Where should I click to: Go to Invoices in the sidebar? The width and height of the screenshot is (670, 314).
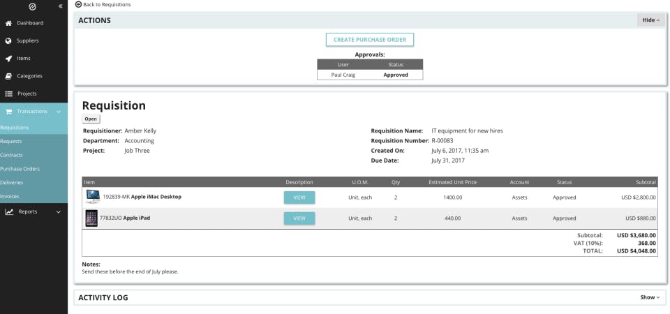(9, 197)
